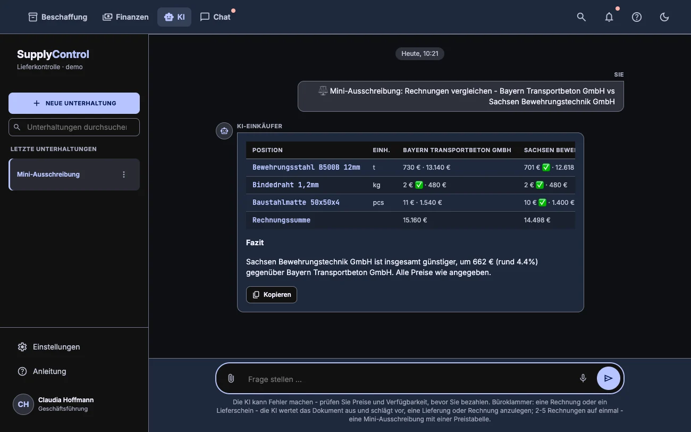Attach a file with the paperclip icon
Viewport: 691px width, 432px height.
tap(231, 379)
